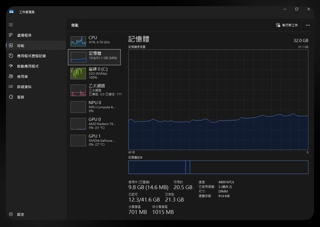Click the 詳細資料 details list icon
The width and height of the screenshot is (320, 227).
[x=11, y=86]
